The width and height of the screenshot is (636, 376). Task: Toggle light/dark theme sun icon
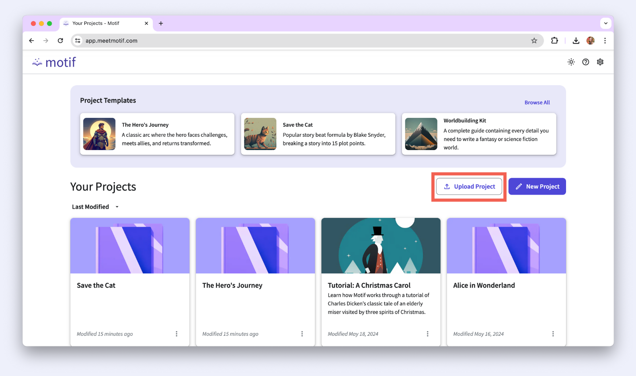(571, 62)
